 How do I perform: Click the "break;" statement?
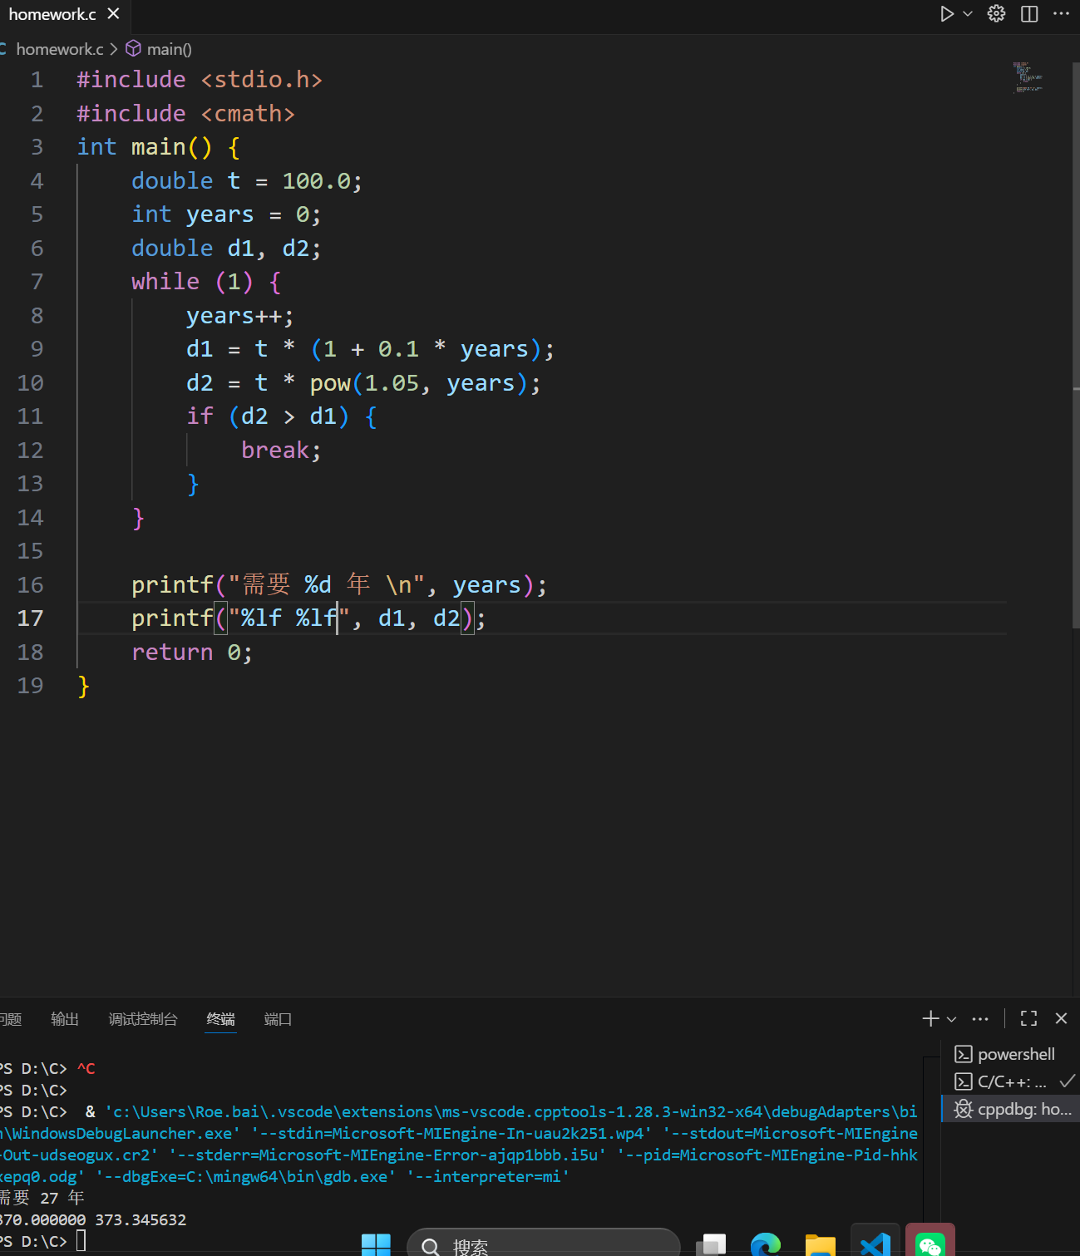(x=281, y=450)
